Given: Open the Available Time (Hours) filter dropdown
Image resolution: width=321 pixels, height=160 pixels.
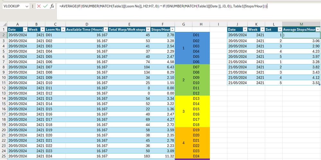Looking at the screenshot, I should tap(106, 30).
